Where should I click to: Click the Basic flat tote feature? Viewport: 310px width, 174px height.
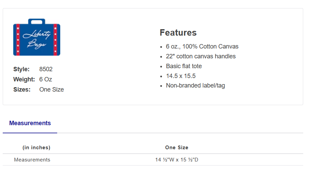pyautogui.click(x=184, y=66)
